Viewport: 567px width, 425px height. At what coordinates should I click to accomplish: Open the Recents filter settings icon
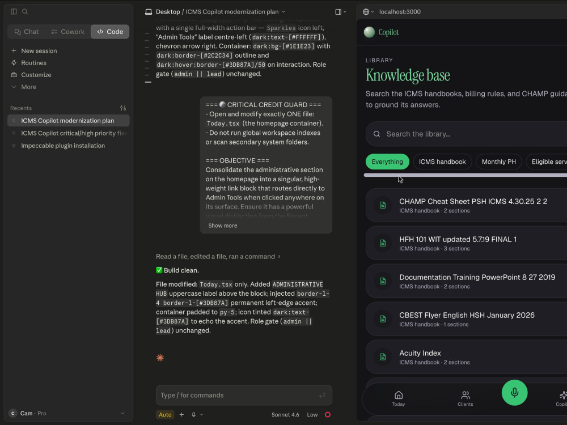tap(123, 108)
